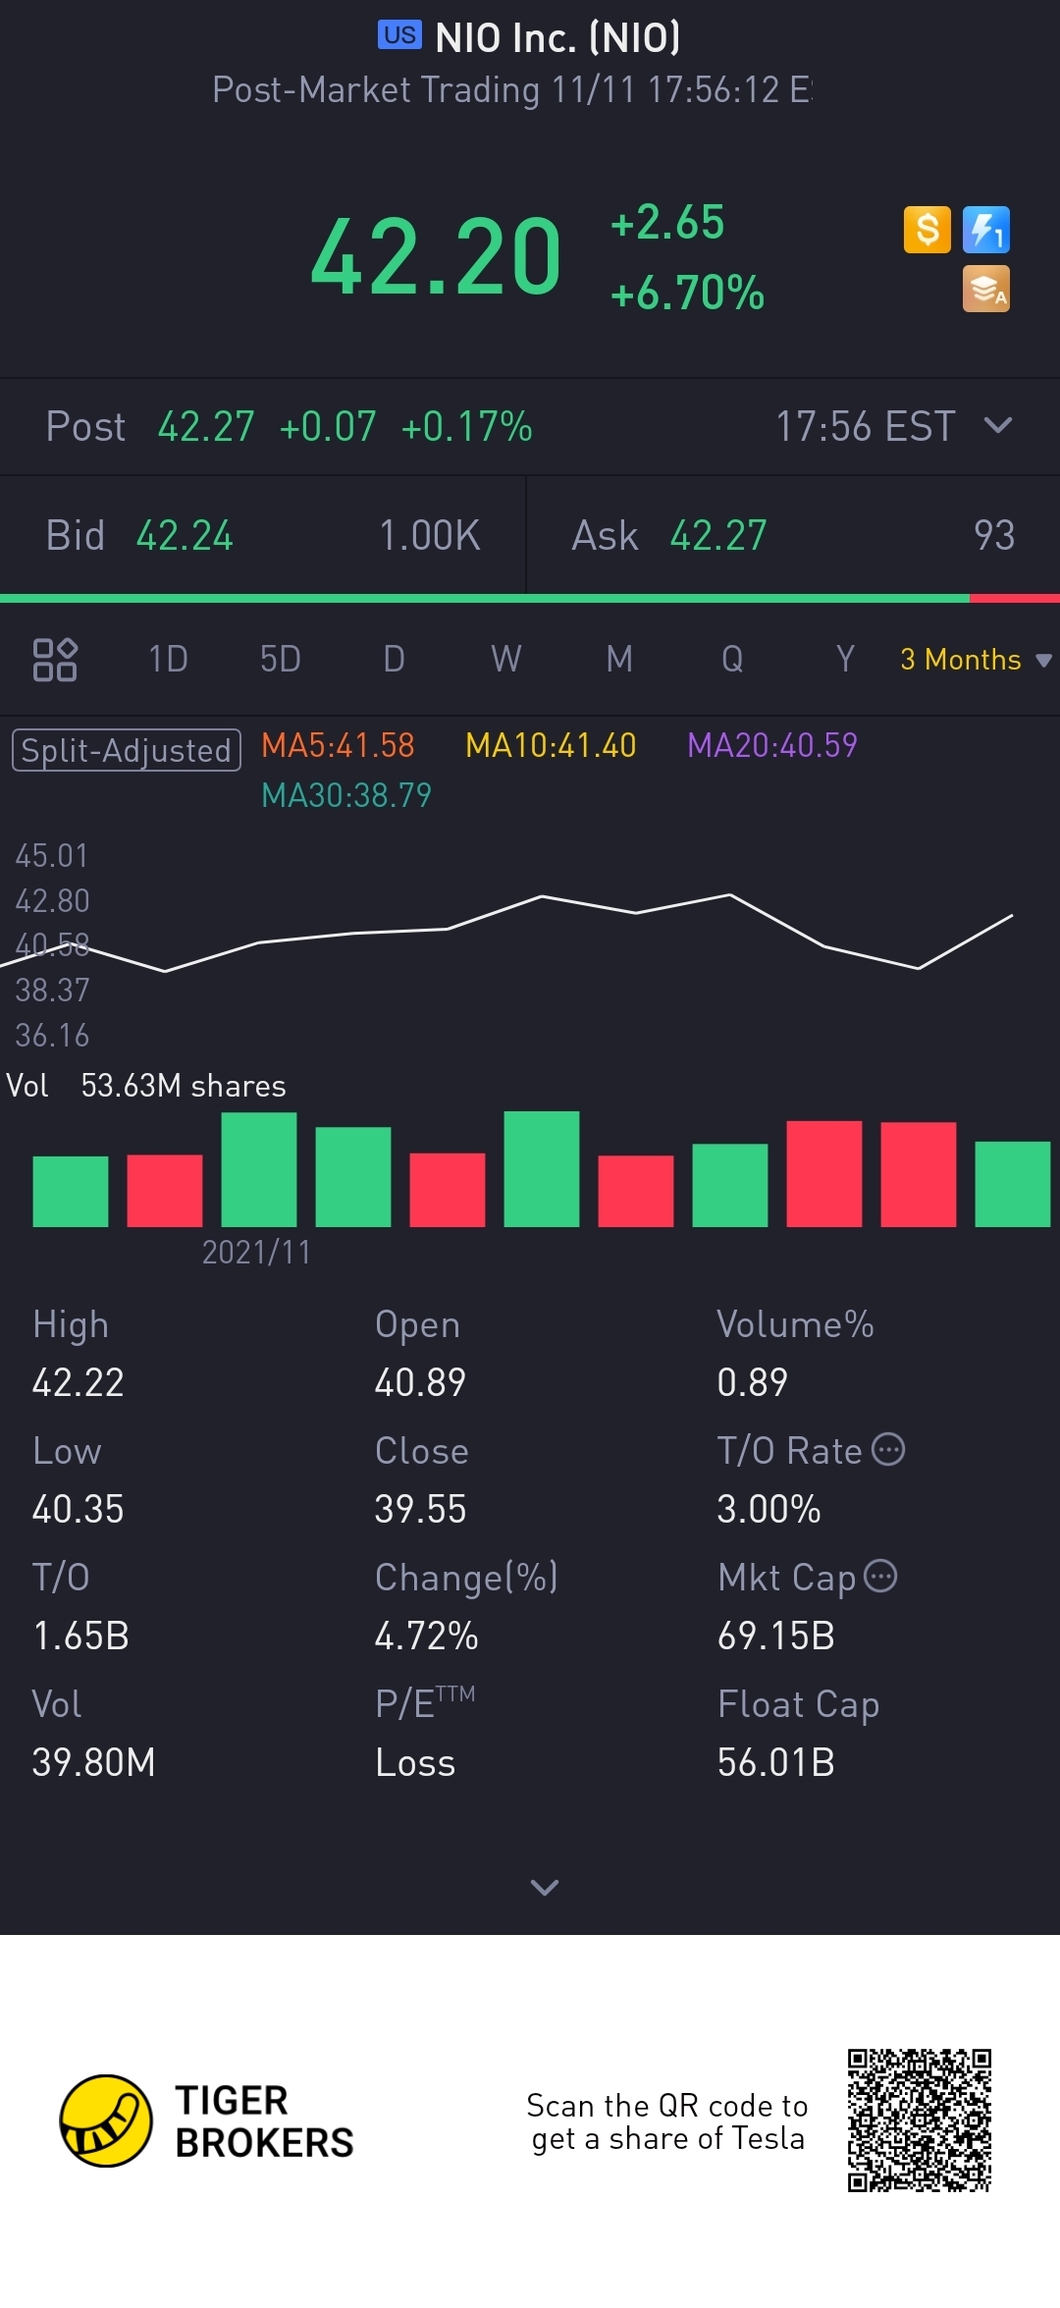Viewport: 1060px width, 2308px height.
Task: Tap the P/E TTM Loss value
Action: click(415, 1763)
